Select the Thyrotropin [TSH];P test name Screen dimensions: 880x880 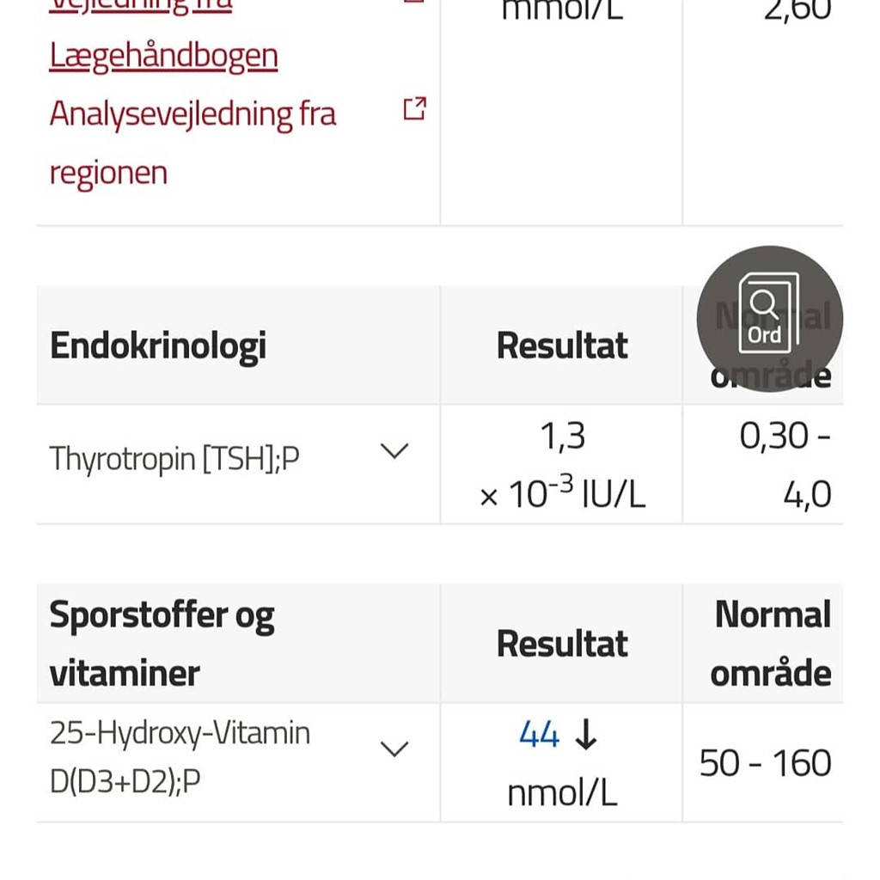tap(174, 459)
